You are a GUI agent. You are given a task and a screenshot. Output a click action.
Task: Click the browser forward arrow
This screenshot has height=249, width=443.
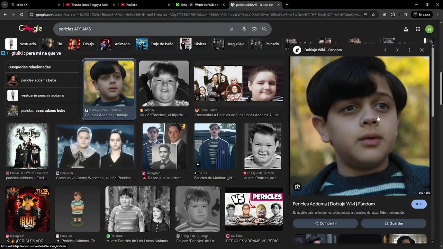[x=13, y=15]
